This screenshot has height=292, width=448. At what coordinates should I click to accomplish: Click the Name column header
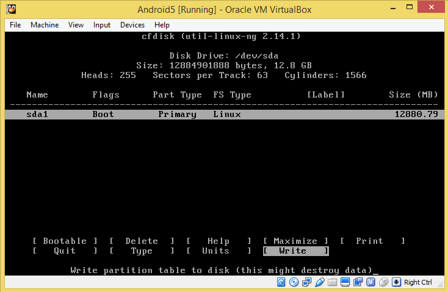37,94
